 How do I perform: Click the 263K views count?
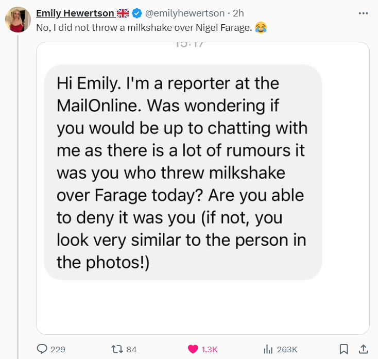[287, 349]
